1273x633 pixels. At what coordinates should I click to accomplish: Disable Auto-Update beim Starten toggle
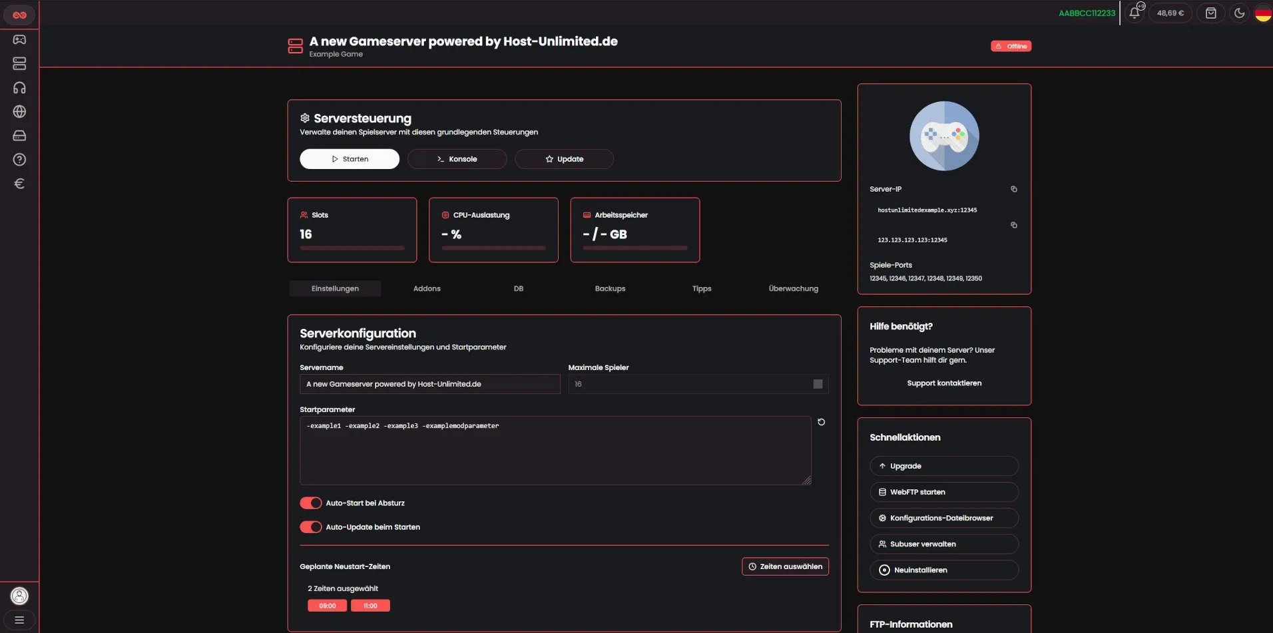click(310, 527)
